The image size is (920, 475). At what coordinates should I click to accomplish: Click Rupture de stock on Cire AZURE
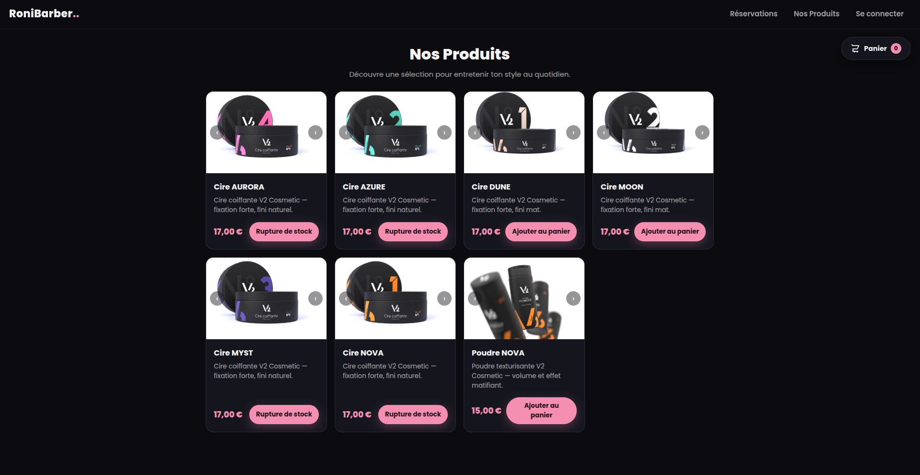[x=413, y=231]
